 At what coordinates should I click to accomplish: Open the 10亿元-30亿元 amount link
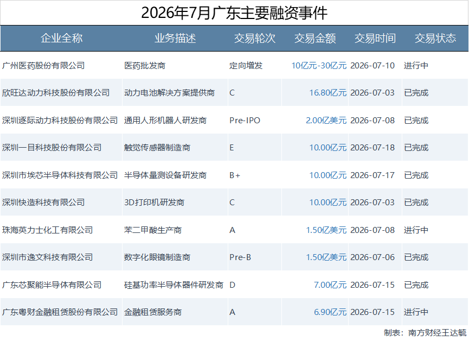click(319, 66)
